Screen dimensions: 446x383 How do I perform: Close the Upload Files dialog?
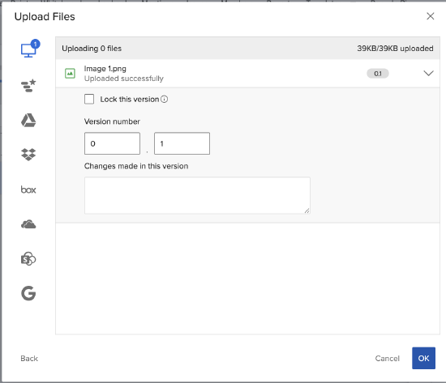(x=431, y=16)
